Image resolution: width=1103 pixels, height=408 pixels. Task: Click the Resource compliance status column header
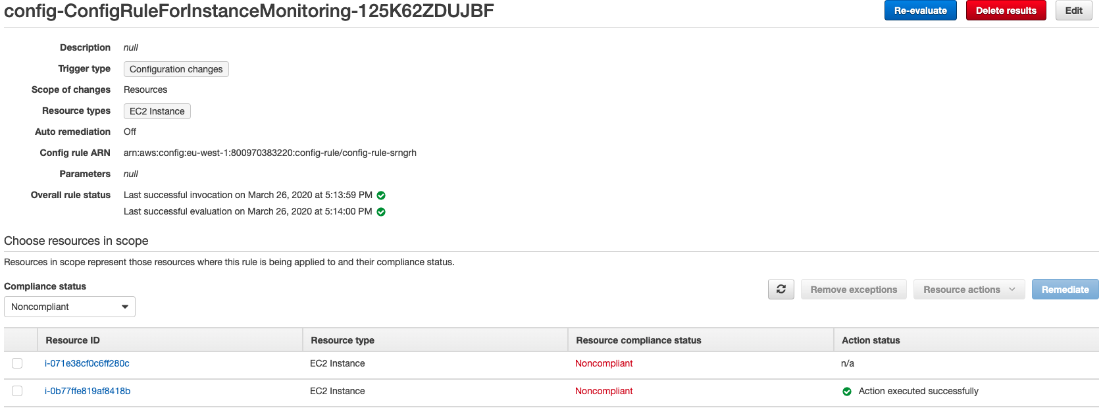coord(638,340)
